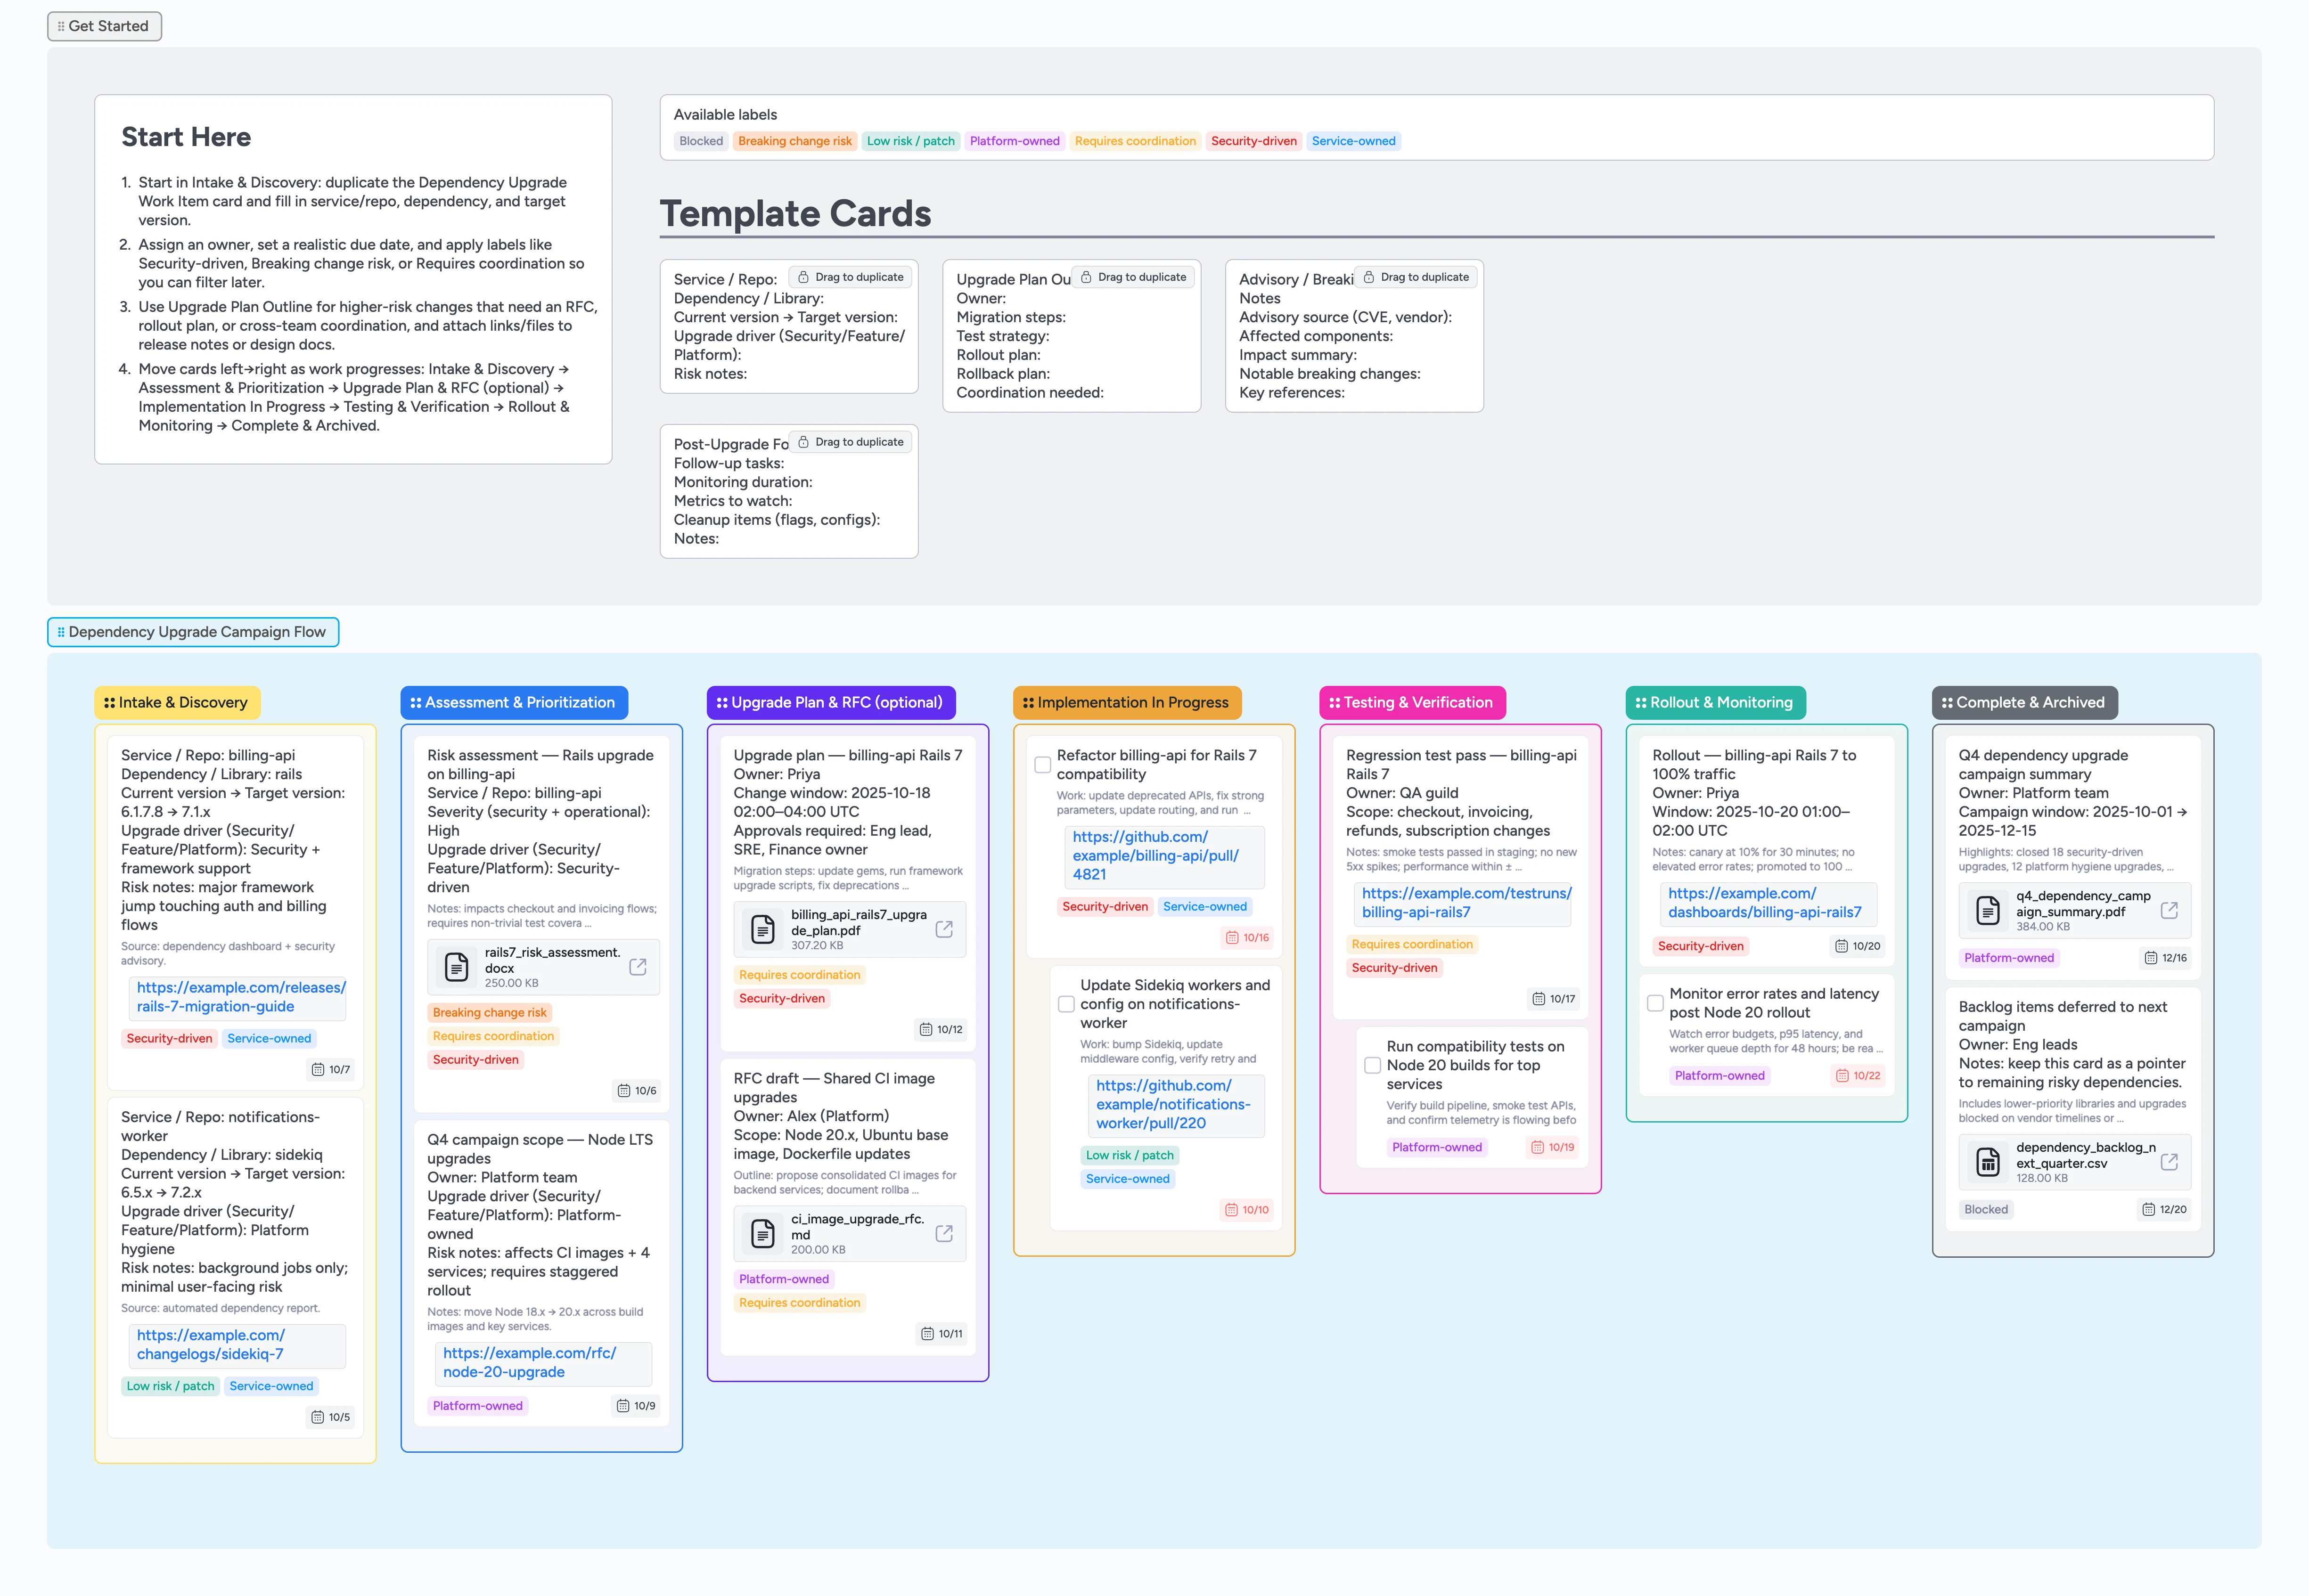Image resolution: width=2309 pixels, height=1596 pixels.
Task: Click the Drag to duplicate button on Advisory card
Action: (1417, 276)
